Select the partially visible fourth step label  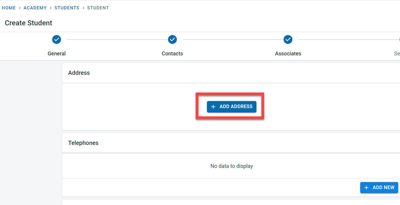pos(397,54)
